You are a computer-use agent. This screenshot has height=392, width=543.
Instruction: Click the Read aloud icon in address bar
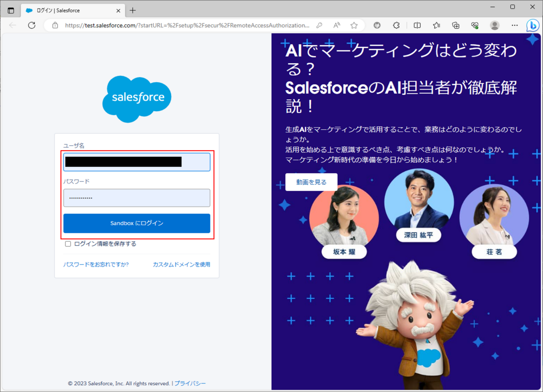coord(336,25)
